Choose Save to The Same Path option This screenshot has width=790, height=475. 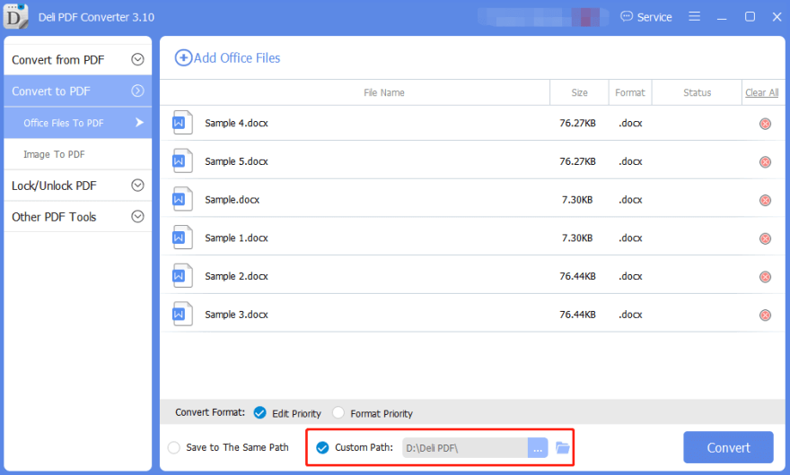coord(174,448)
